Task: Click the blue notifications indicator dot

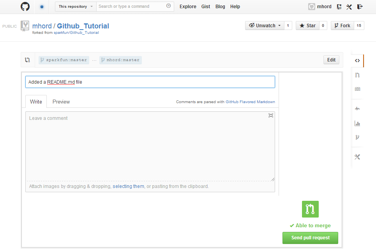Action: pyautogui.click(x=42, y=7)
